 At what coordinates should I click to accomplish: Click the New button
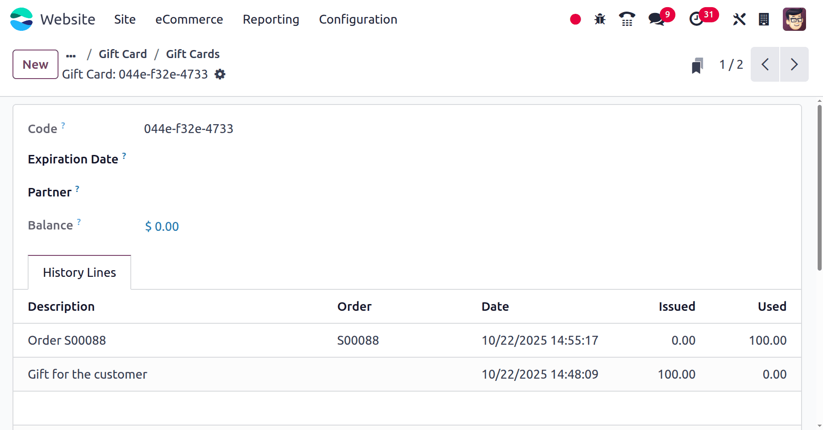[x=35, y=64]
